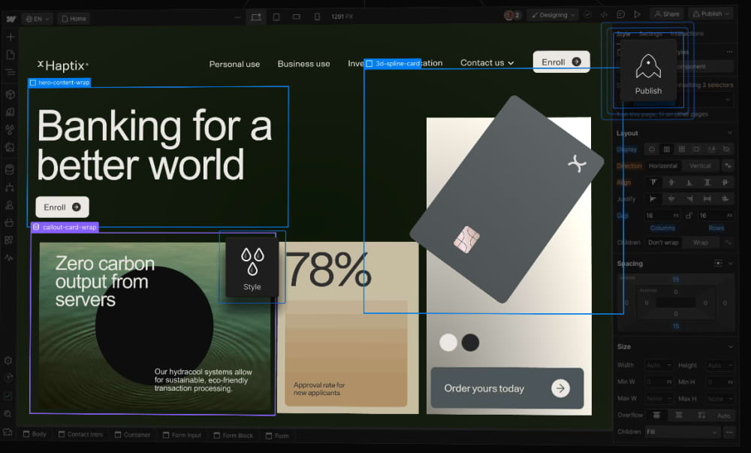751x453 pixels.
Task: Select the hero-content-wrap element label
Action: [59, 83]
